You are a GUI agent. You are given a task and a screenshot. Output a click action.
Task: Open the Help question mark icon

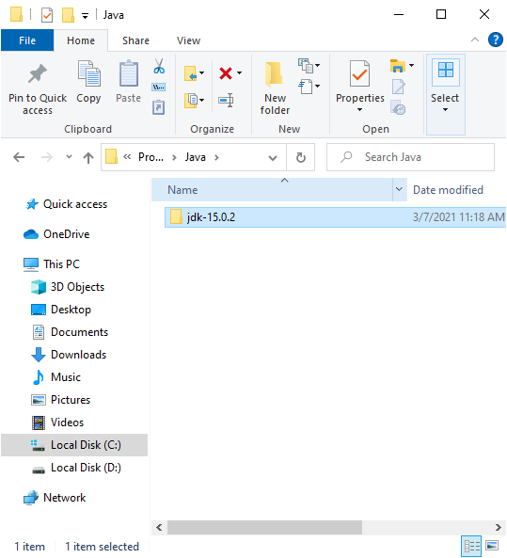coord(496,40)
